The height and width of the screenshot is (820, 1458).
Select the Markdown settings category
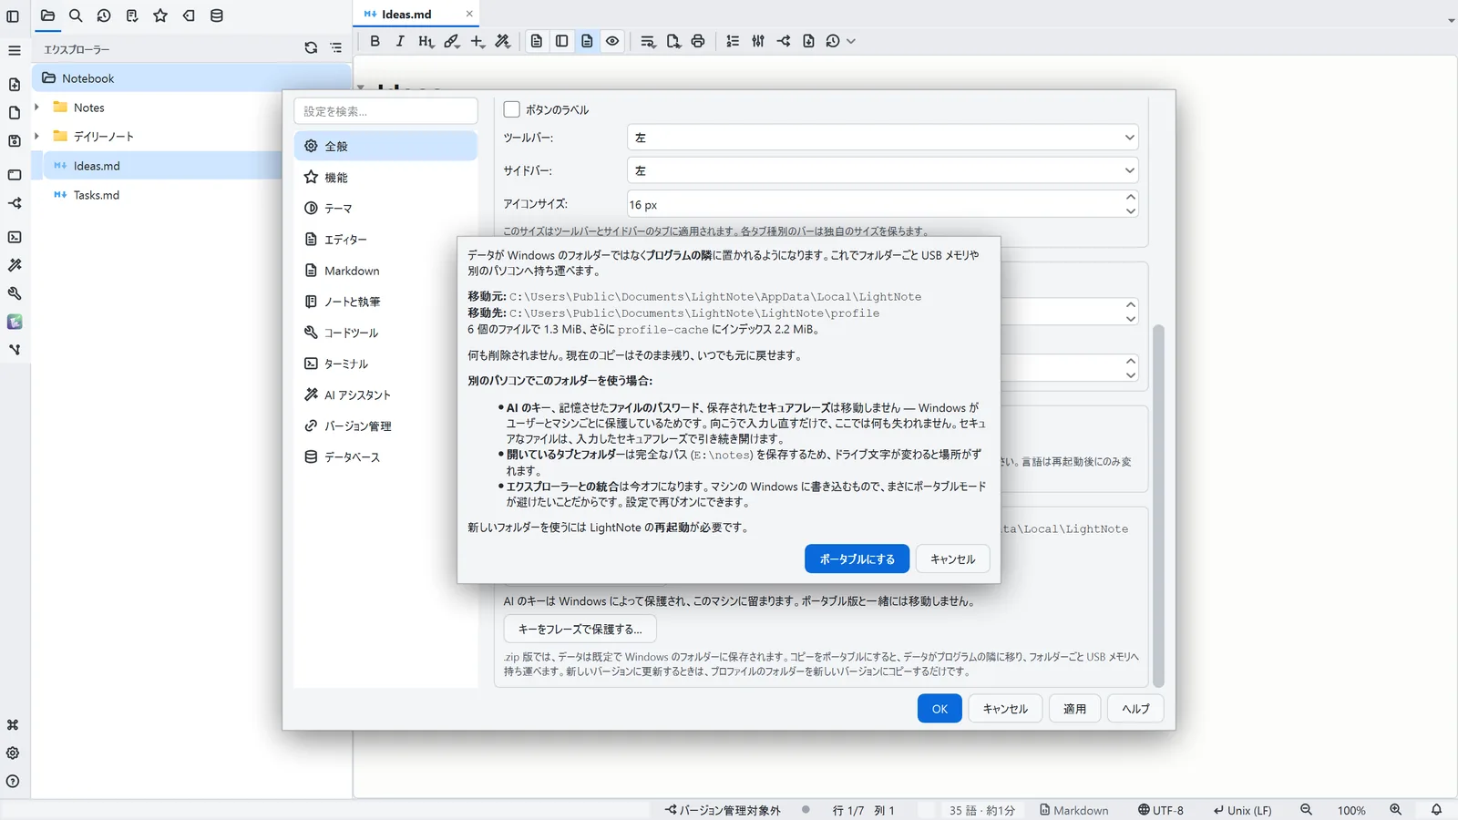(385, 271)
